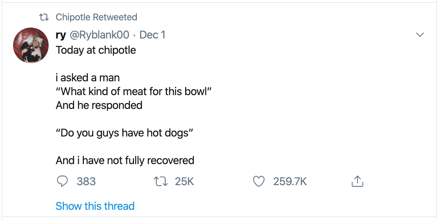437x220 pixels.
Task: Open the Show this thread link
Action: tap(95, 206)
